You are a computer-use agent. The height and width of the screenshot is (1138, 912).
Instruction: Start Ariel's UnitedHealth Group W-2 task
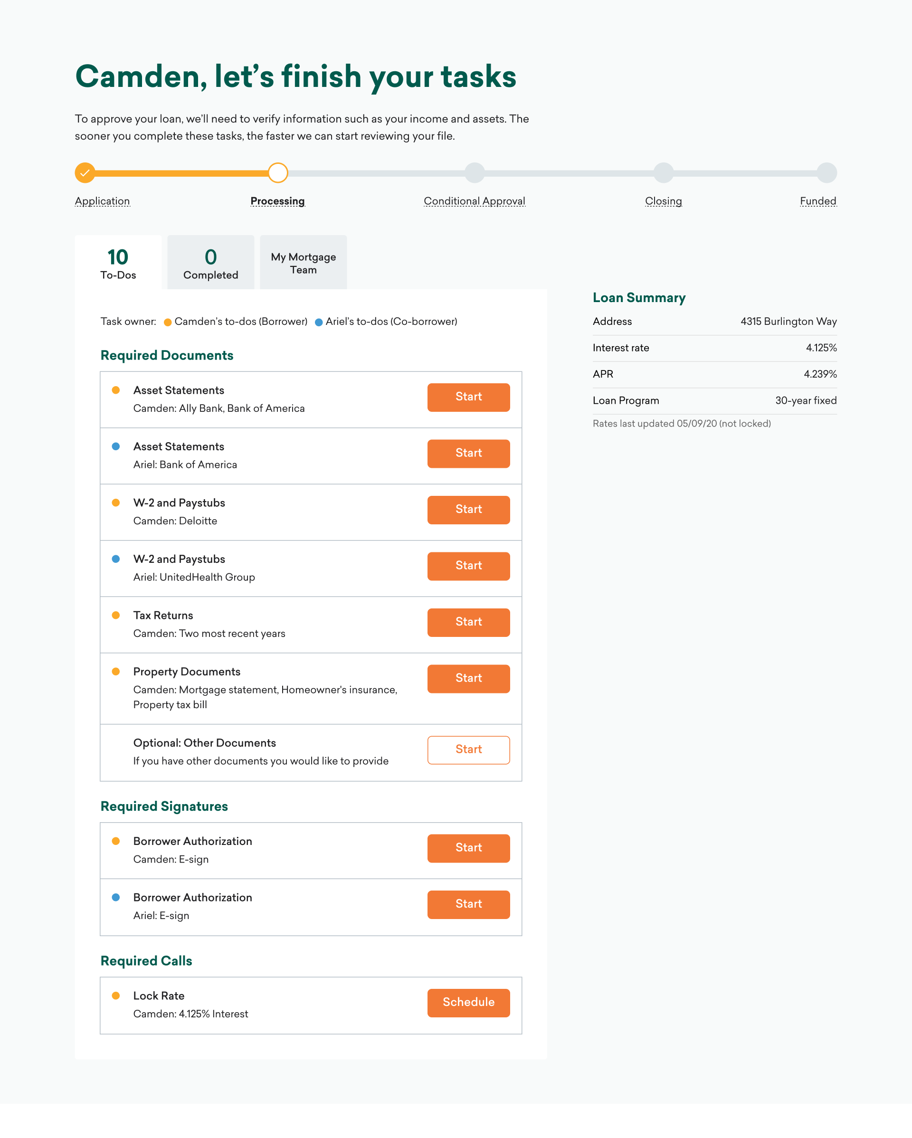[x=468, y=566]
